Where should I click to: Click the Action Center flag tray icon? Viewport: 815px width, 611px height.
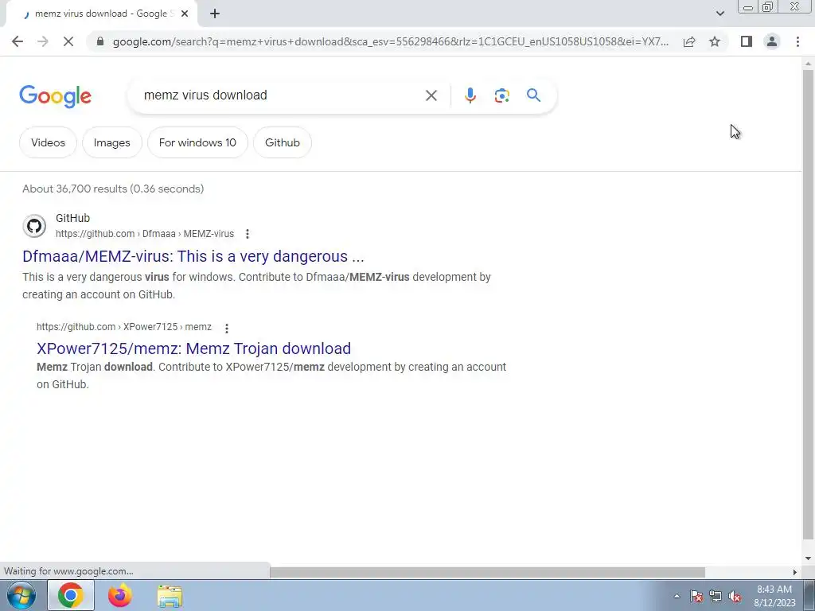[696, 596]
